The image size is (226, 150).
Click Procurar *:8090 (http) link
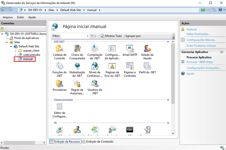click(200, 62)
